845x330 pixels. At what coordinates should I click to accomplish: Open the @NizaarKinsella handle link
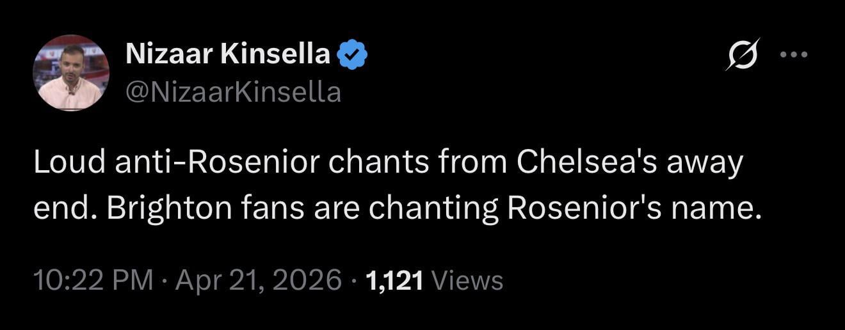[233, 93]
